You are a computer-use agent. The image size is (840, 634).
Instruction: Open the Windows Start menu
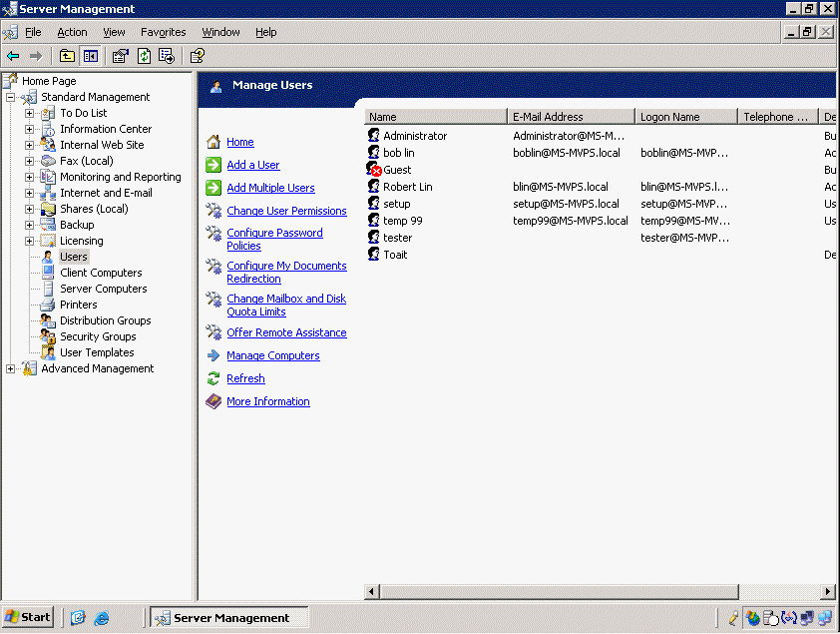point(28,617)
